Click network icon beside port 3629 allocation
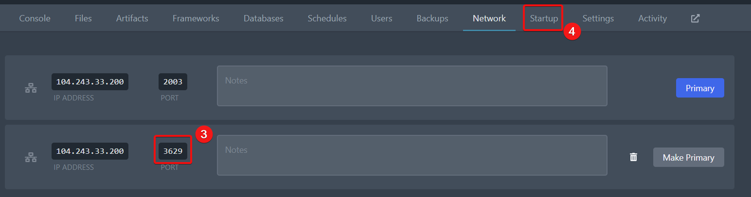This screenshot has width=751, height=197. point(31,158)
